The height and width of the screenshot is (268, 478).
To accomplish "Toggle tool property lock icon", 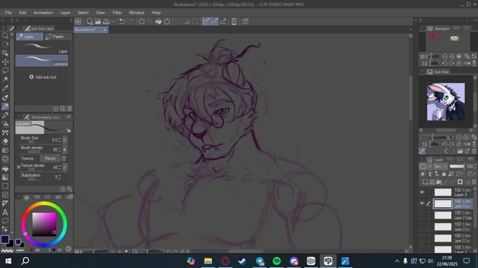I will pos(68,130).
